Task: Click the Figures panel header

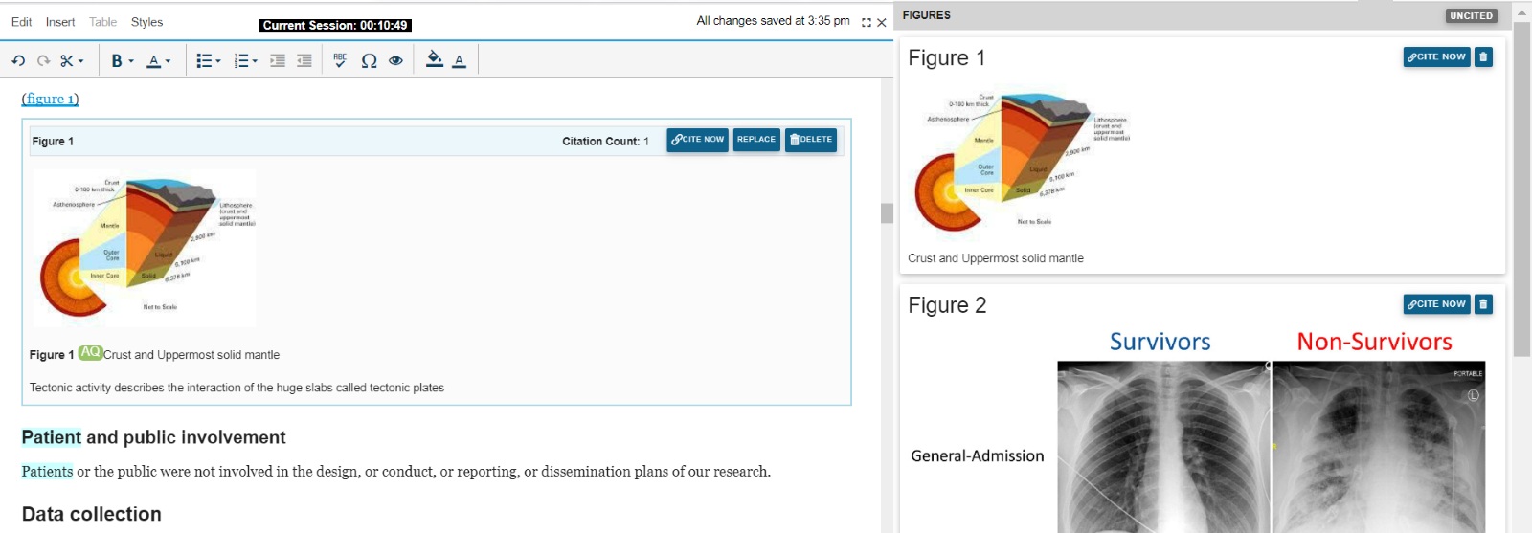Action: point(926,15)
